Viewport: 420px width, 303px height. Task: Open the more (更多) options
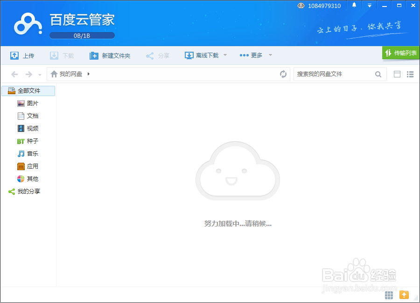coord(251,55)
